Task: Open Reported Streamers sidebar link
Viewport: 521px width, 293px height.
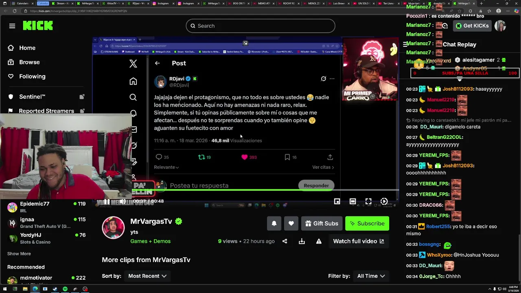Action: pos(46,111)
